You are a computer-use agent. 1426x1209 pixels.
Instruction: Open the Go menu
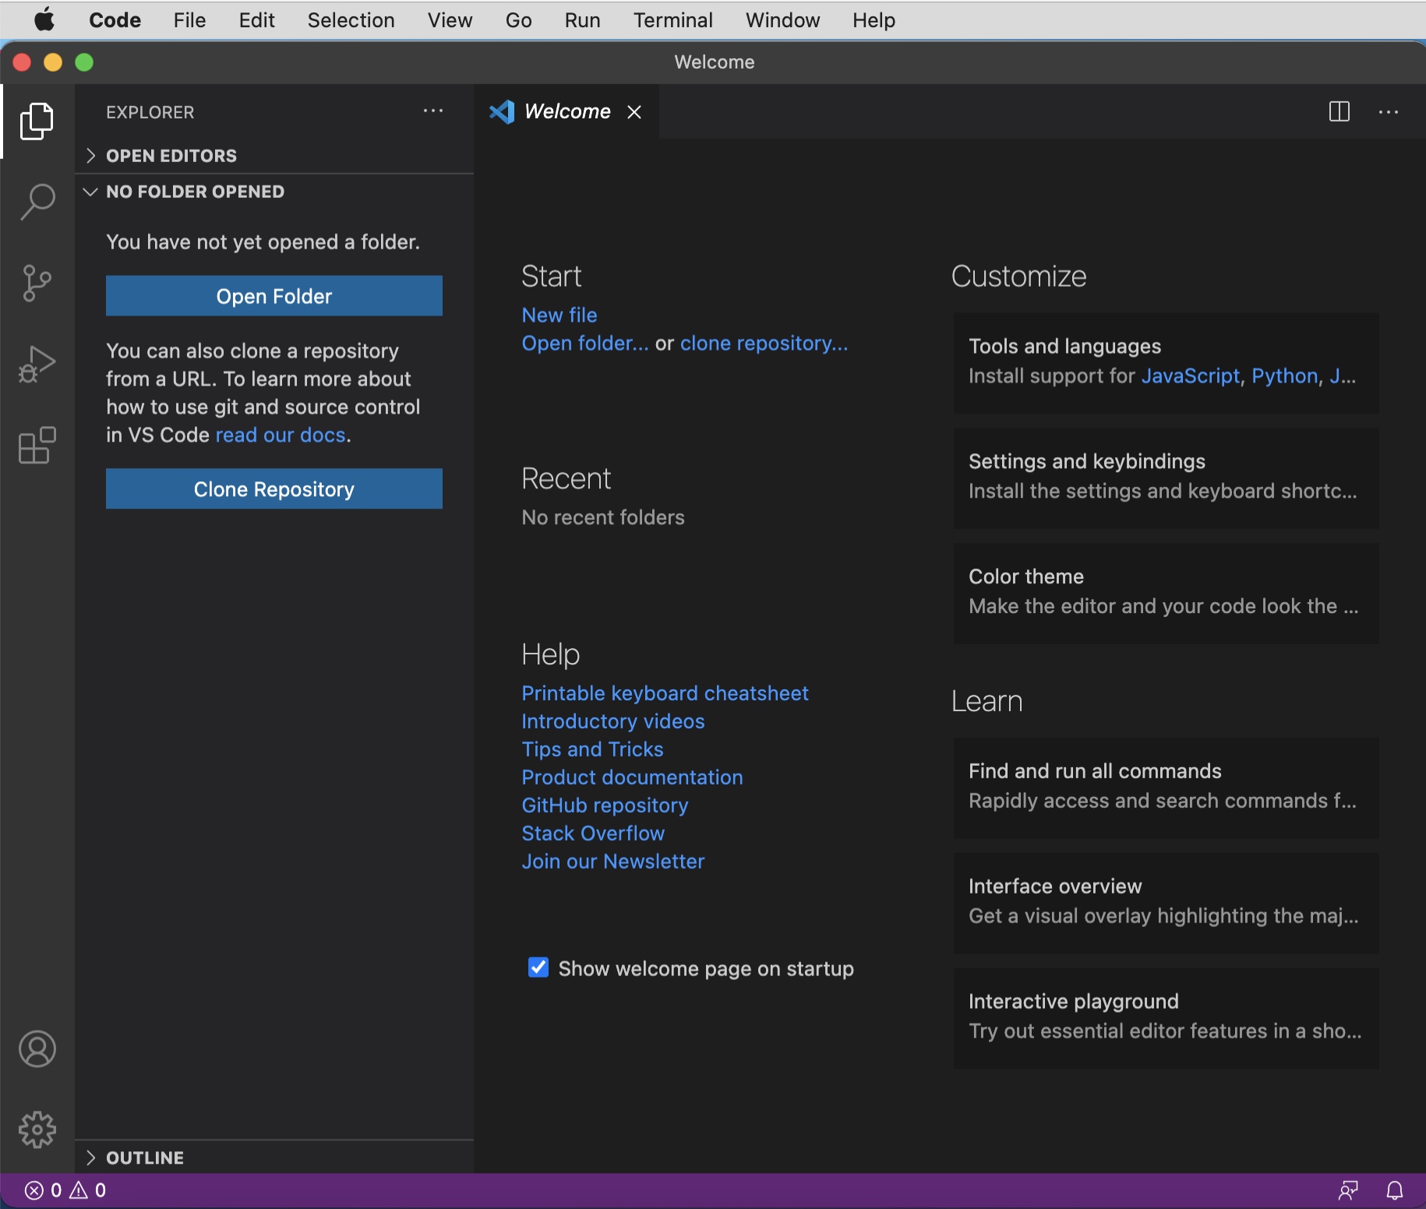click(x=518, y=20)
